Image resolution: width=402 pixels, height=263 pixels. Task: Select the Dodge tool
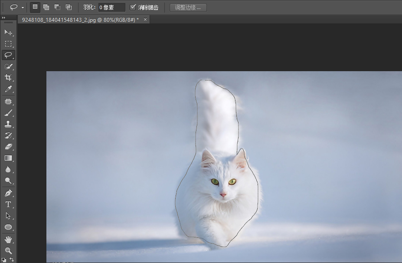8,181
